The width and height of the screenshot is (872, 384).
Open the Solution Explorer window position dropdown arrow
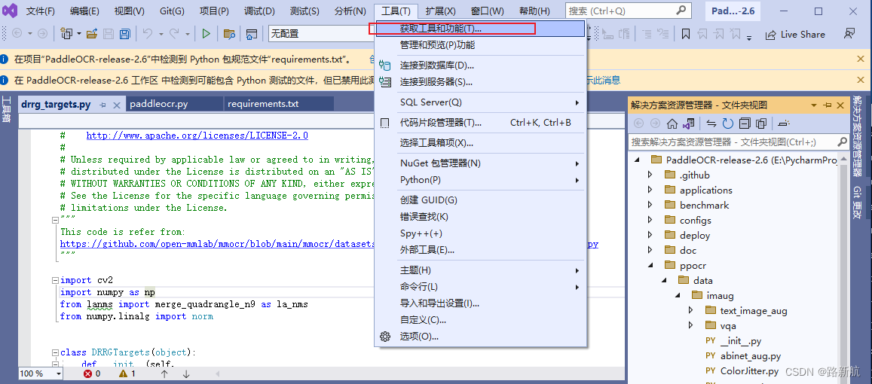point(814,105)
